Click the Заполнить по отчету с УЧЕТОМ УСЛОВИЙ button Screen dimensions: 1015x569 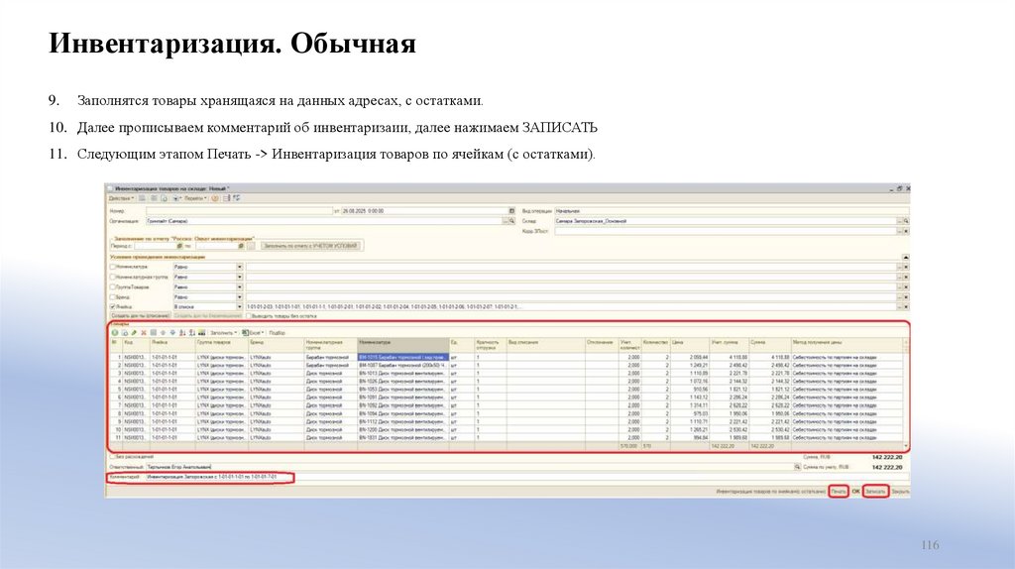pos(310,246)
